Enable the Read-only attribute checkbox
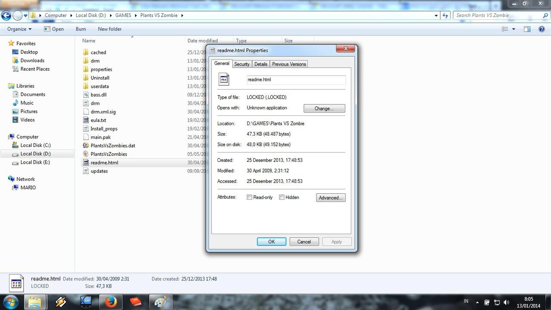 click(x=249, y=197)
